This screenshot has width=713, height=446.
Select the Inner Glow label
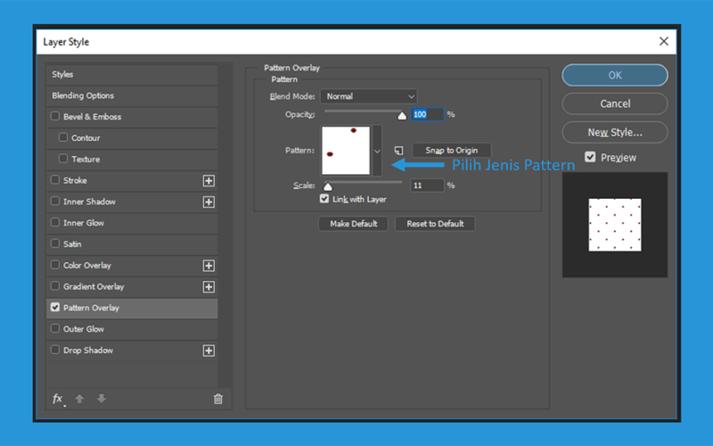[x=84, y=223]
